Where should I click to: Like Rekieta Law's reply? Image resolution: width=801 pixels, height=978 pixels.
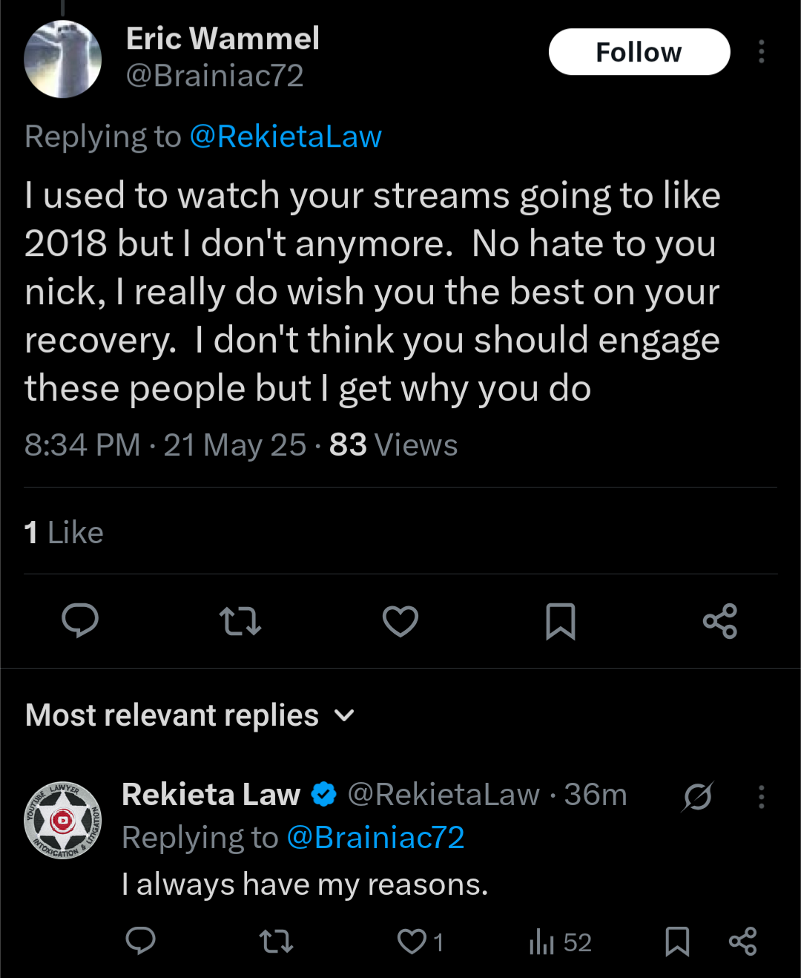point(420,942)
